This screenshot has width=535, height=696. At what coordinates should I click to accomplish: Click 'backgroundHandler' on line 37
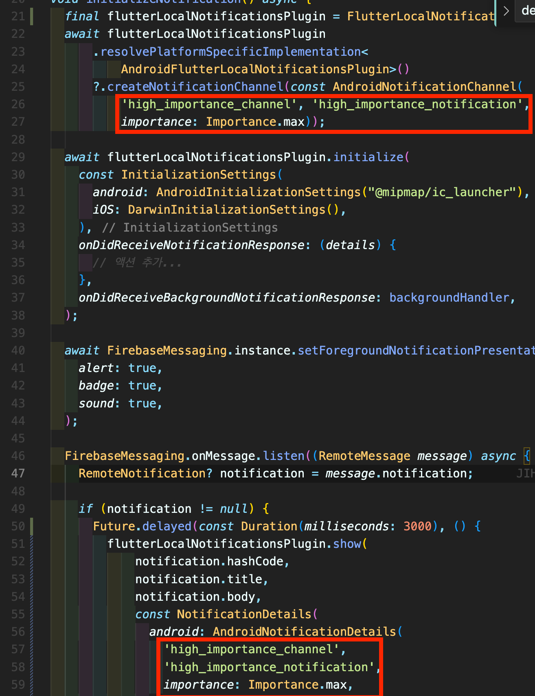[x=449, y=298]
